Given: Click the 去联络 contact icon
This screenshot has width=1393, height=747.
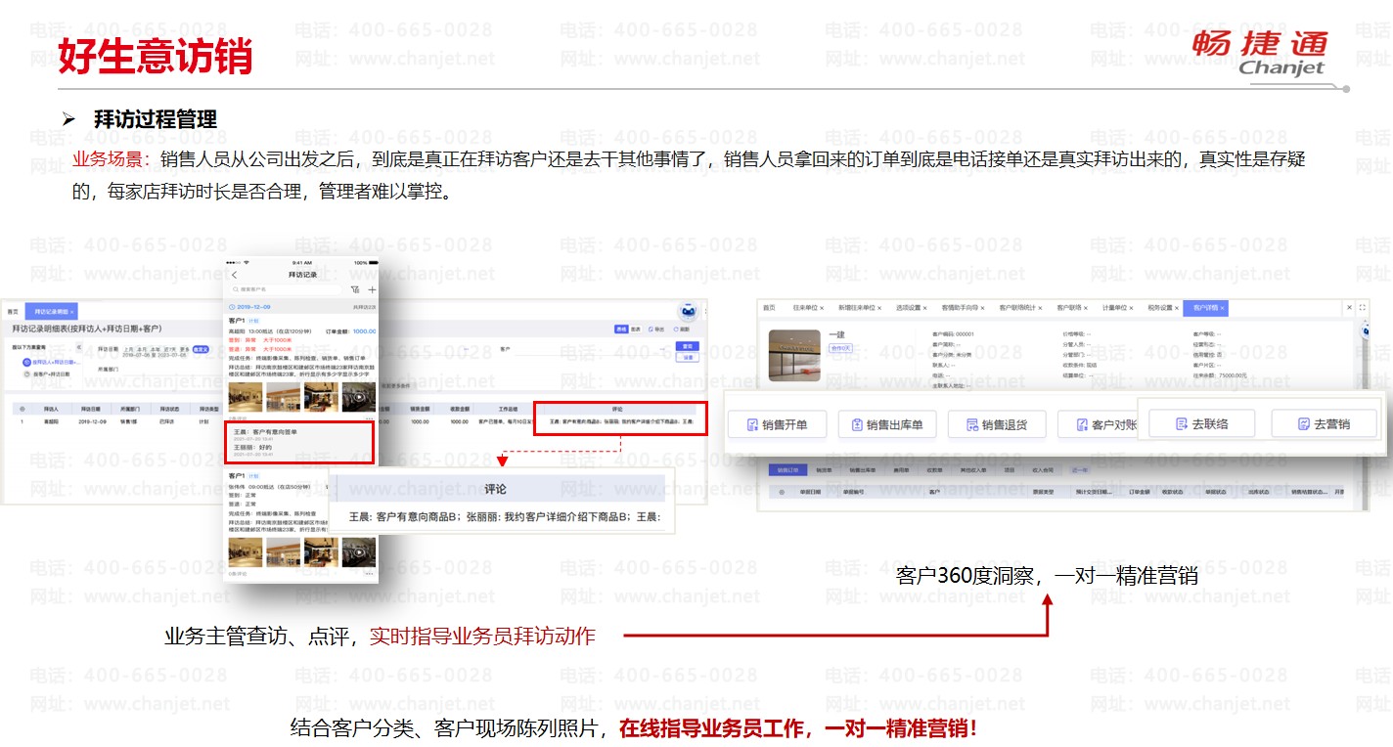Looking at the screenshot, I should click(x=1182, y=423).
